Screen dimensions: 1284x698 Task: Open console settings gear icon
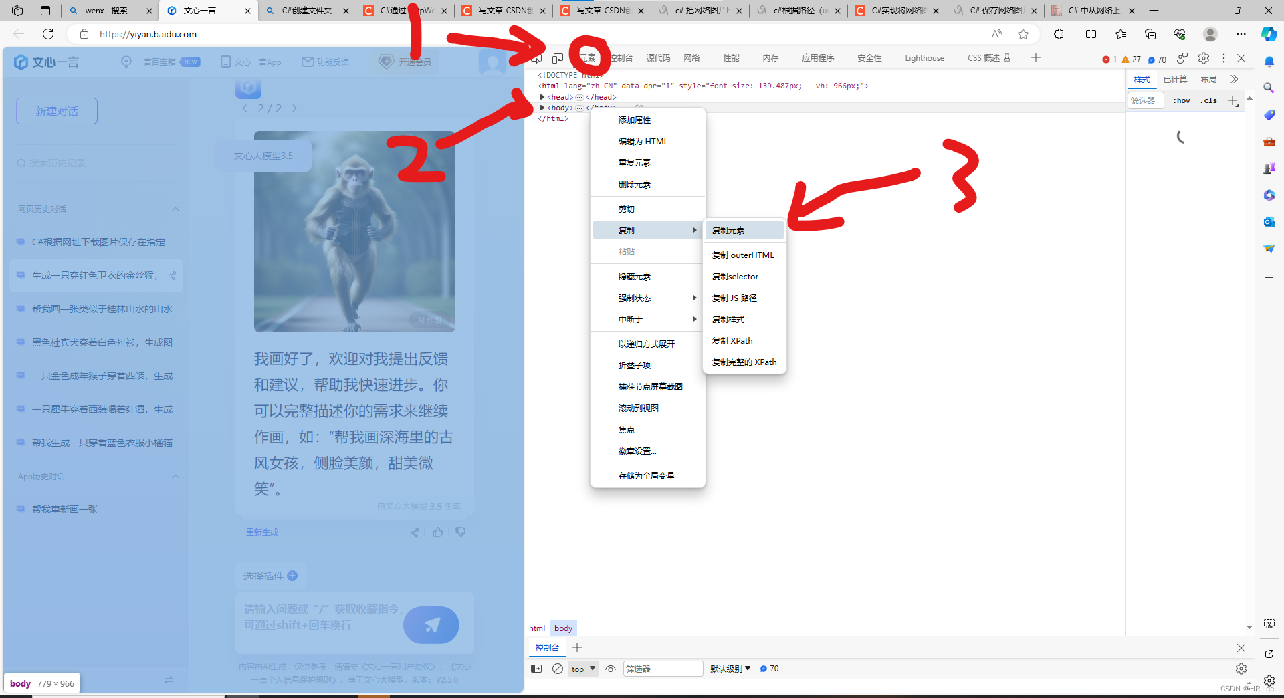click(1241, 669)
